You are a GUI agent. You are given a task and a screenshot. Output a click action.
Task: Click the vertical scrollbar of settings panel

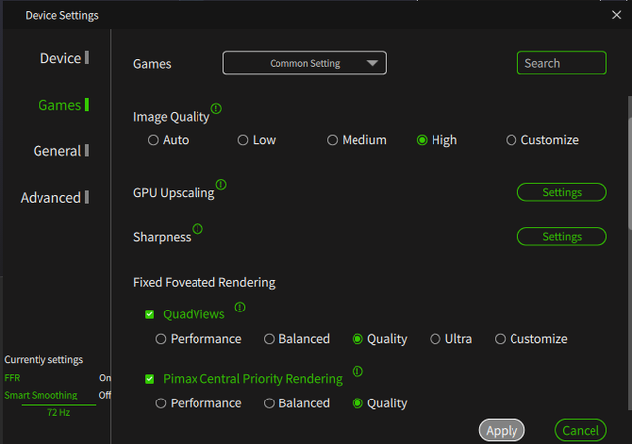[x=629, y=174]
